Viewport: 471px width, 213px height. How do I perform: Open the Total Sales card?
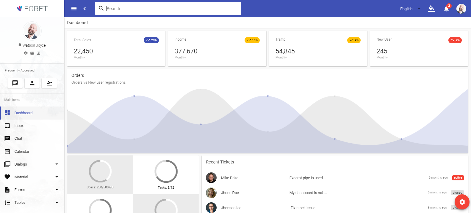116,48
